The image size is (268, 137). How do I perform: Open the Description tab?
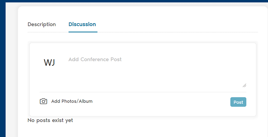point(42,25)
